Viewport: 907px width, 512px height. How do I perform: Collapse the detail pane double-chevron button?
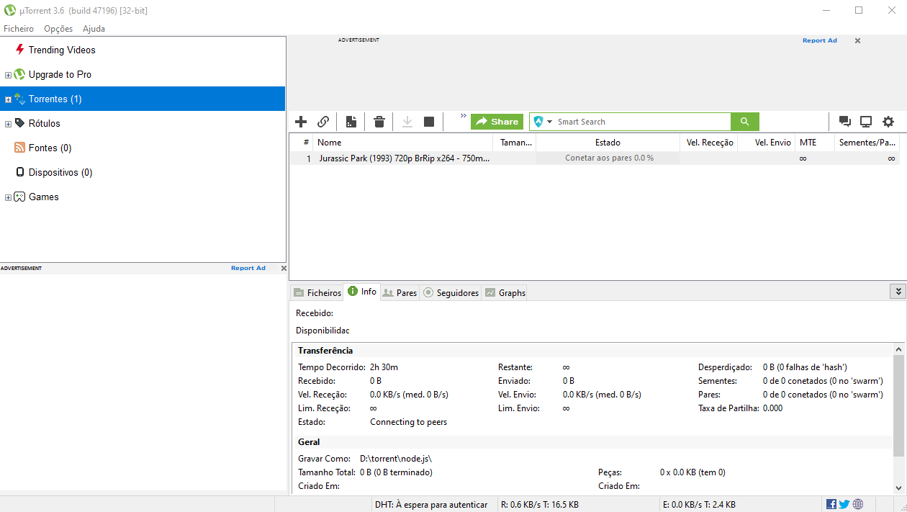pos(898,292)
